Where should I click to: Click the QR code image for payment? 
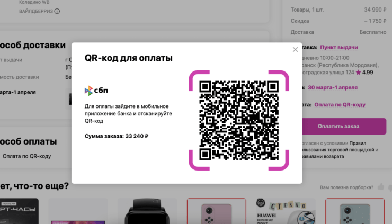click(239, 120)
